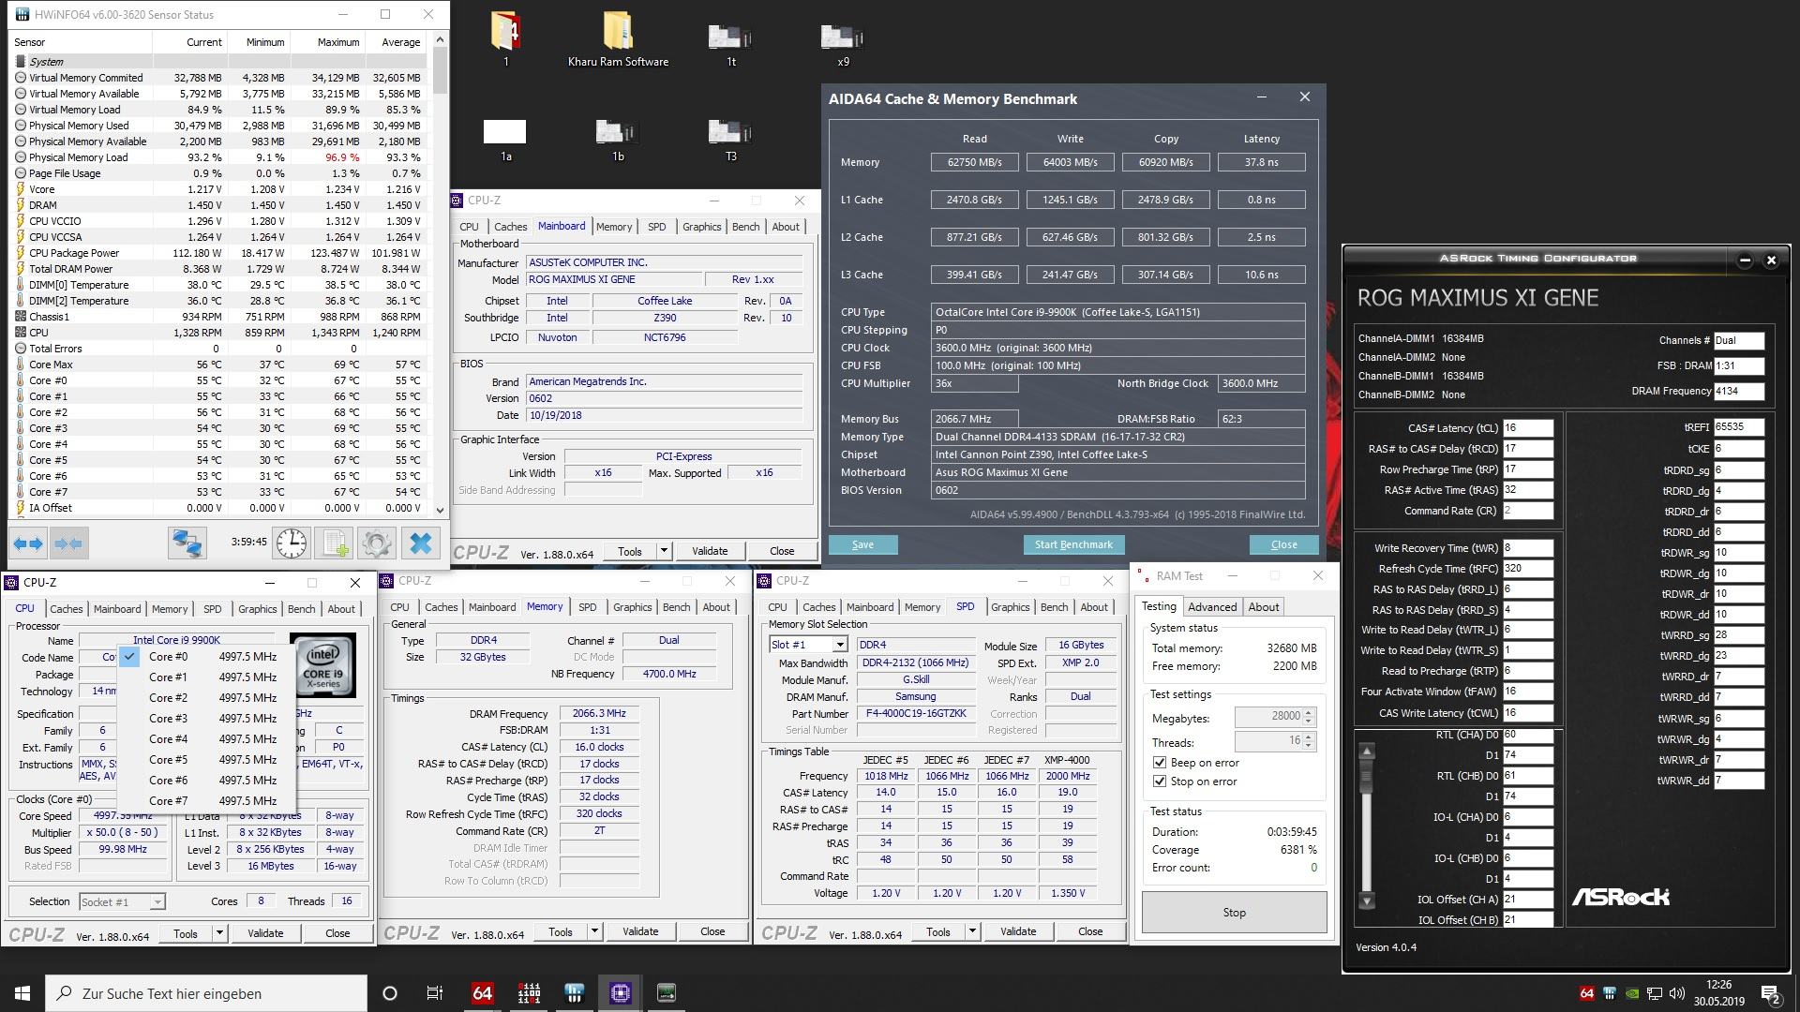This screenshot has width=1800, height=1012.
Task: Open Windows Task View in taskbar
Action: click(434, 993)
